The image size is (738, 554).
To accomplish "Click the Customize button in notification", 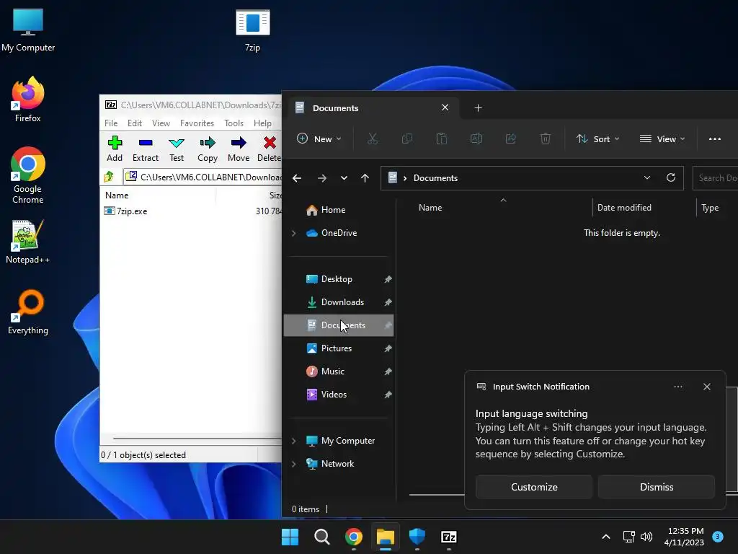I will click(x=534, y=487).
